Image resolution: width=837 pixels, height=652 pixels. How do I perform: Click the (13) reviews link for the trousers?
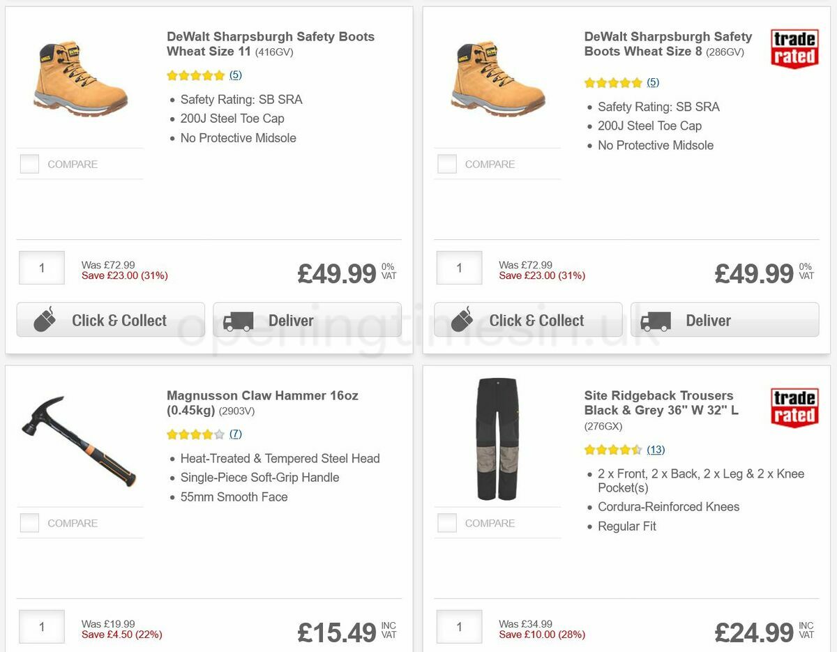point(656,450)
